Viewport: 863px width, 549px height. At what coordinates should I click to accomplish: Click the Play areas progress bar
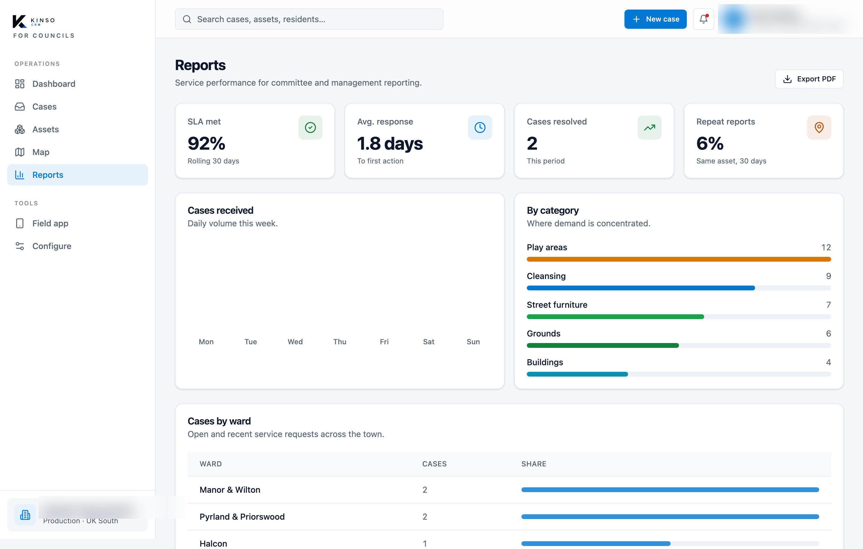click(x=678, y=259)
